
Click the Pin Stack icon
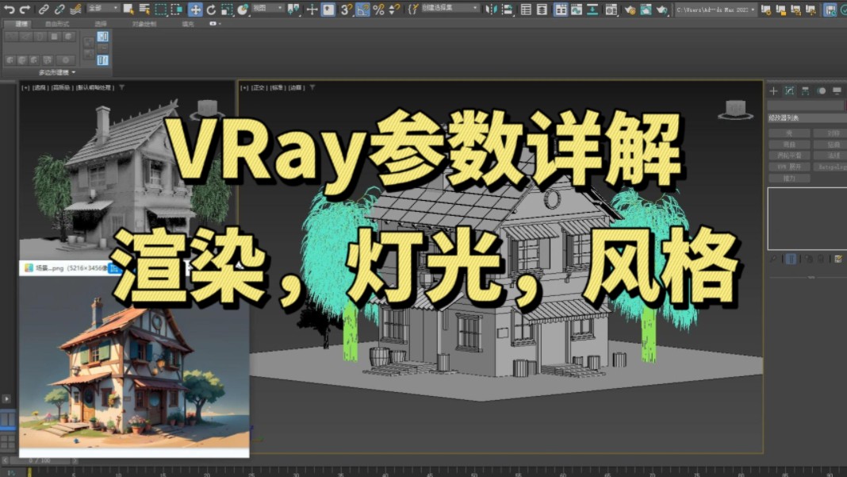773,259
